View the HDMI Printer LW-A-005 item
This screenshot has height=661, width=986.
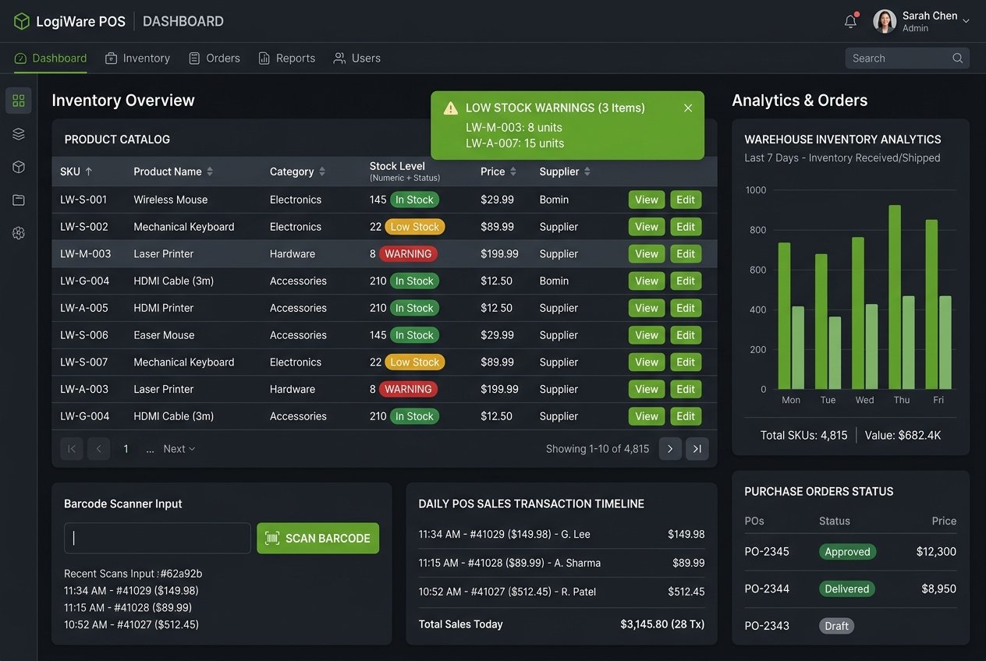click(x=647, y=308)
